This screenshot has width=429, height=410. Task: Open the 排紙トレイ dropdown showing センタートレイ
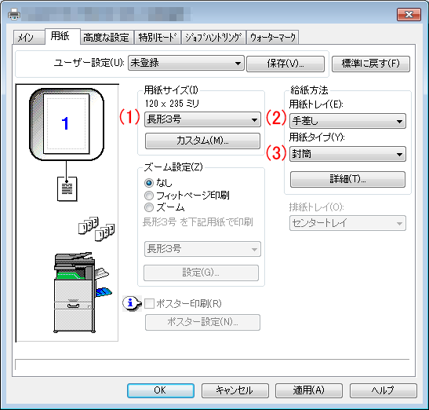tap(347, 223)
